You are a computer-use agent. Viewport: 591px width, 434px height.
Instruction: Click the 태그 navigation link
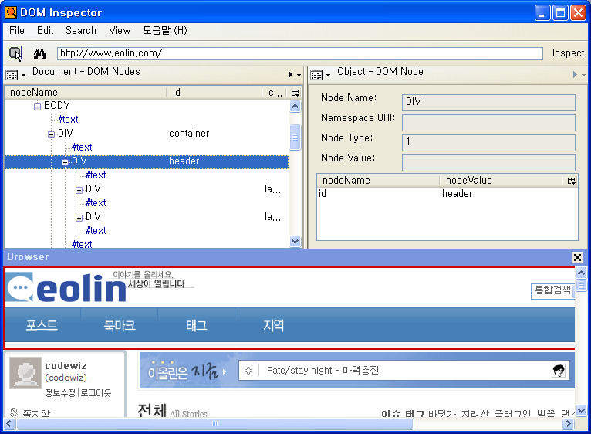tap(196, 325)
